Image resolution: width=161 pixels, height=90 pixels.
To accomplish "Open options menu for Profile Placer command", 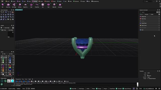I will pos(159,23).
